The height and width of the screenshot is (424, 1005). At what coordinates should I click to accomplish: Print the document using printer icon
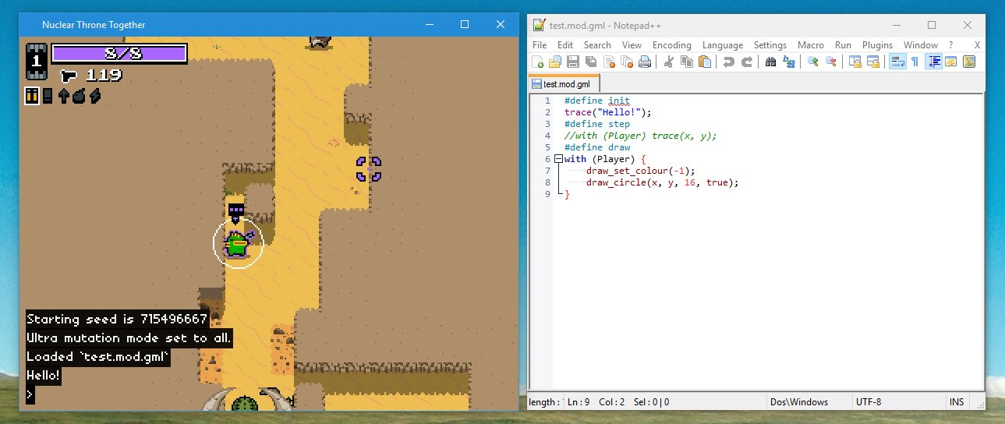coord(645,62)
